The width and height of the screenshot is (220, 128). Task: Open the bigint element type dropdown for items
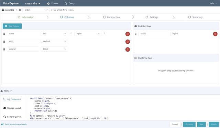[x=88, y=34]
